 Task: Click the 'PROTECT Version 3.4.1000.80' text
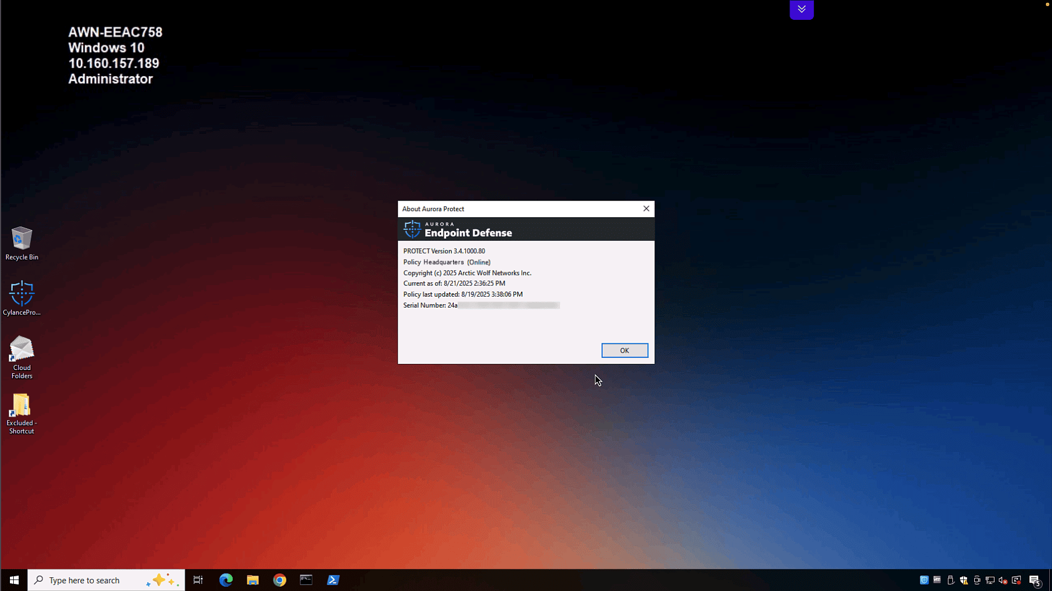444,251
